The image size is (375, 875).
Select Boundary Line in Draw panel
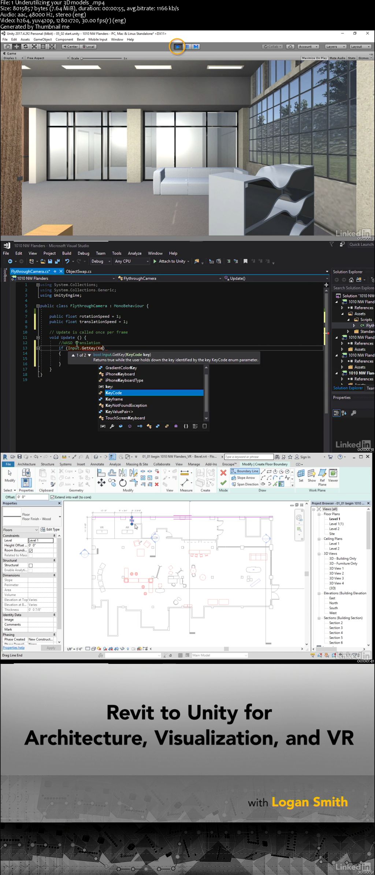coord(245,471)
